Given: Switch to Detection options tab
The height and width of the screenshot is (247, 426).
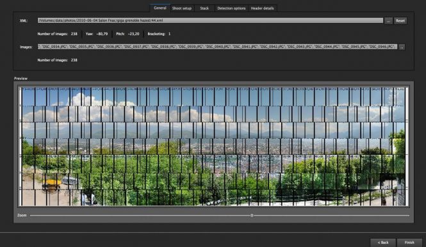Looking at the screenshot, I should click(231, 8).
